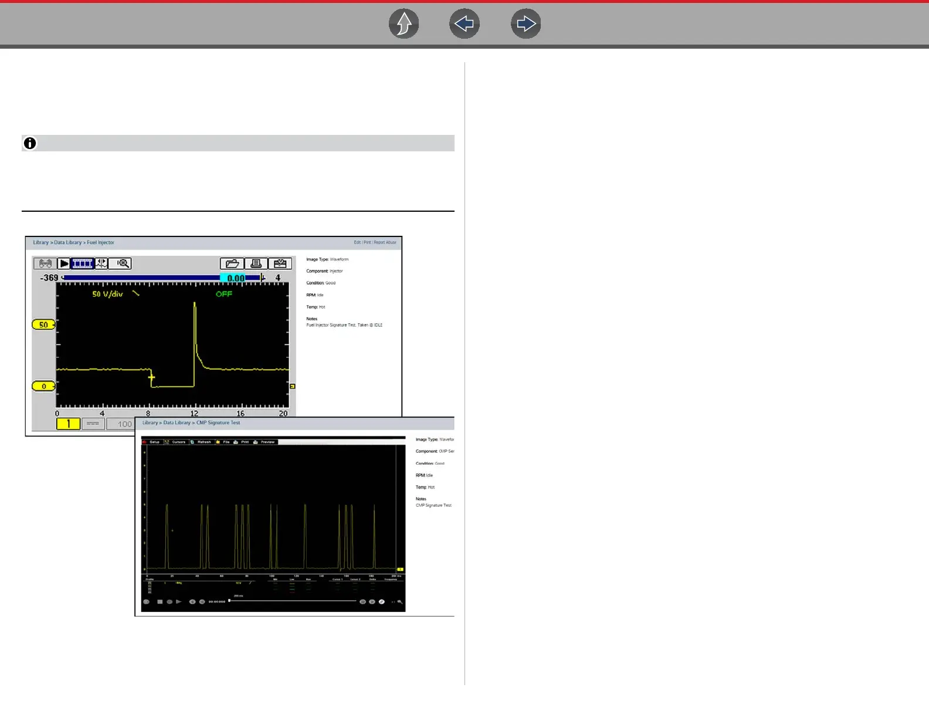The height and width of the screenshot is (718, 929).
Task: Click the CMP playback position slider
Action: 292,601
